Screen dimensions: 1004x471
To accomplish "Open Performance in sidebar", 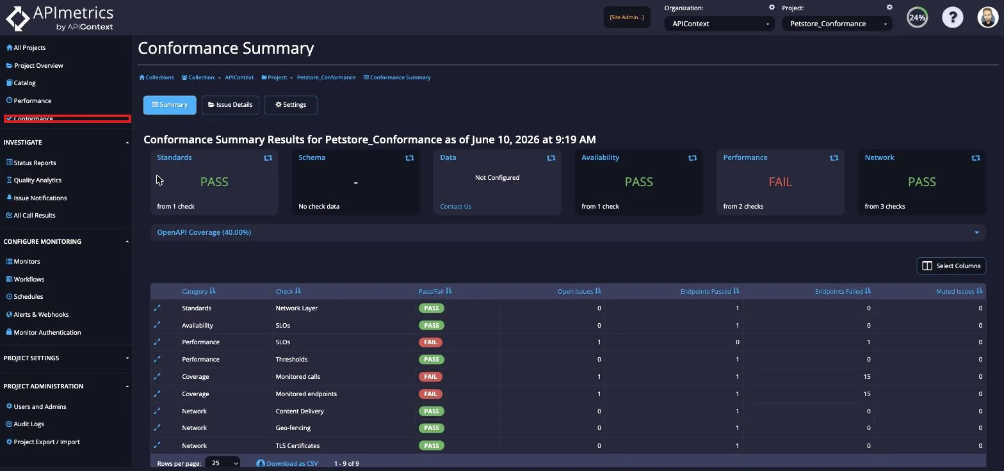I will (28, 100).
